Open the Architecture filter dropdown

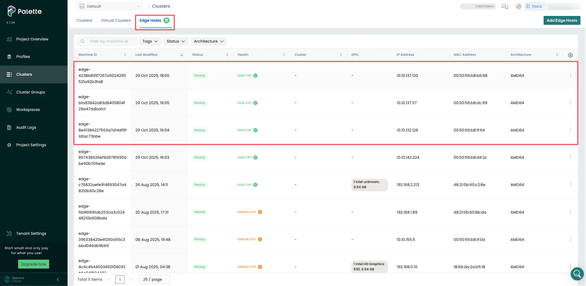point(209,41)
